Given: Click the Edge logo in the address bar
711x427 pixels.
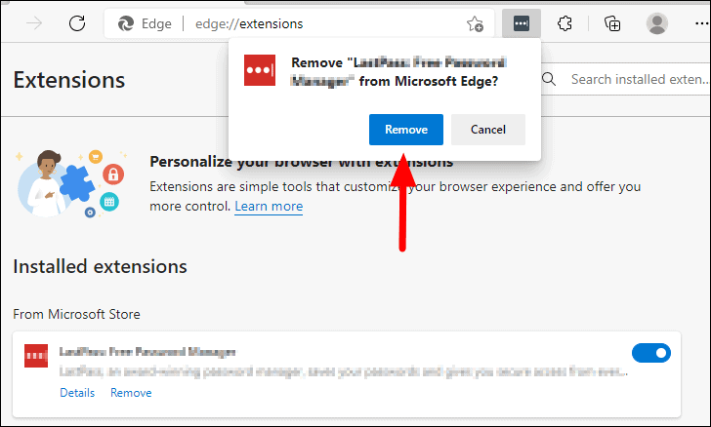Looking at the screenshot, I should (126, 23).
